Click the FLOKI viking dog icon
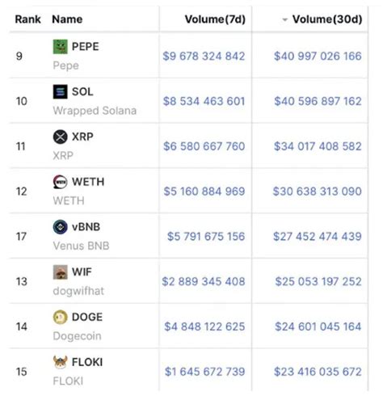383x400 pixels. [60, 362]
